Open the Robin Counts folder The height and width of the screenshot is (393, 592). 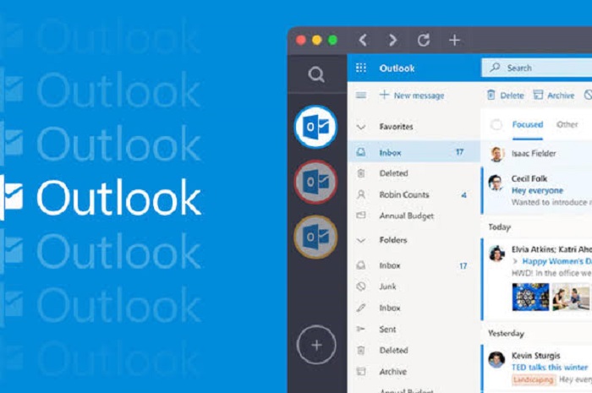coord(403,194)
